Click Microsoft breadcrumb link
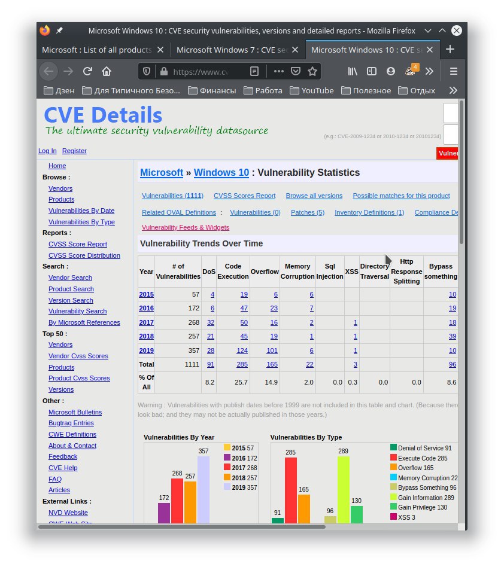 [x=162, y=172]
